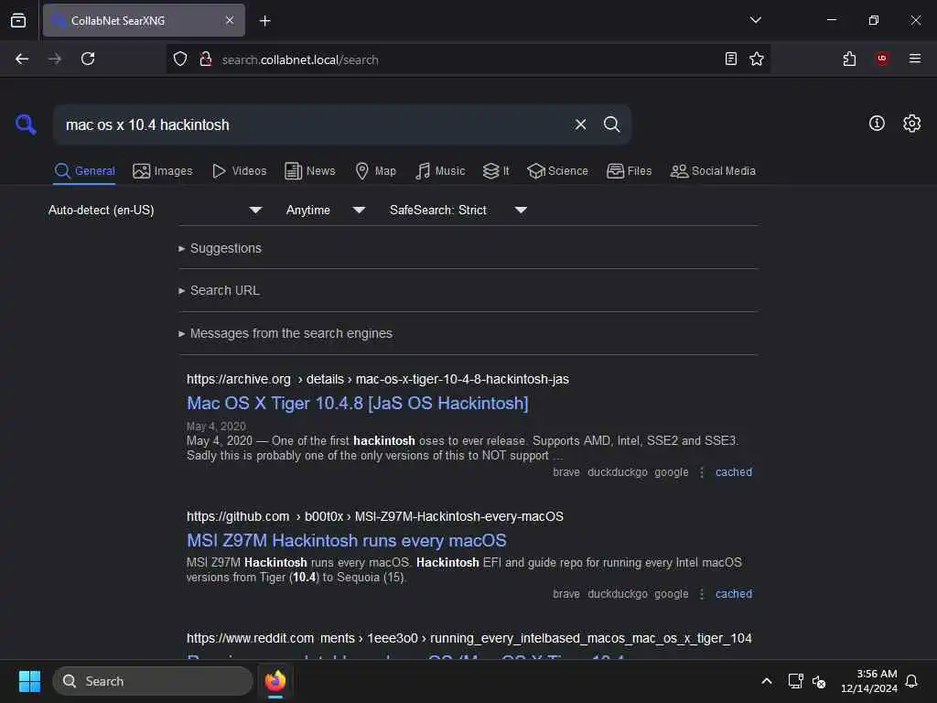Switch to the Map category
937x703 pixels.
coord(375,171)
